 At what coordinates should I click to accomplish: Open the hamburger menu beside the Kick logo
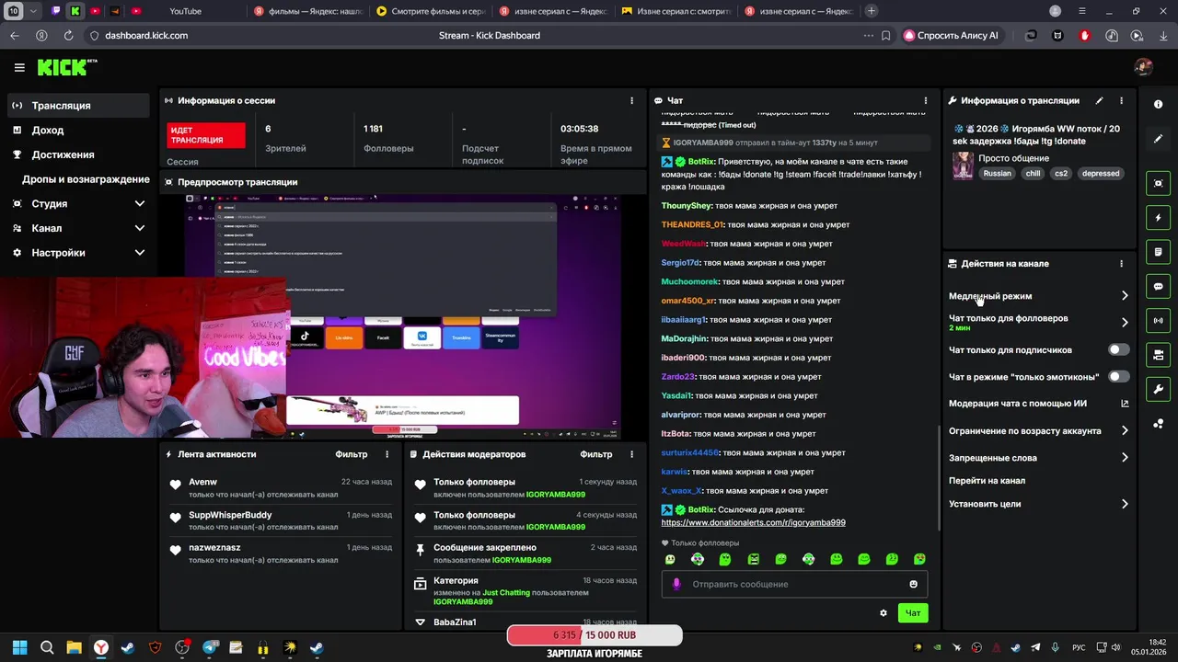19,67
